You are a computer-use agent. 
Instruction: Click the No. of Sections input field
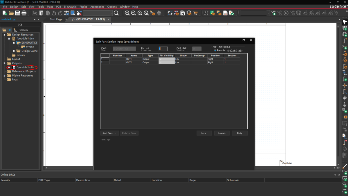point(163,49)
